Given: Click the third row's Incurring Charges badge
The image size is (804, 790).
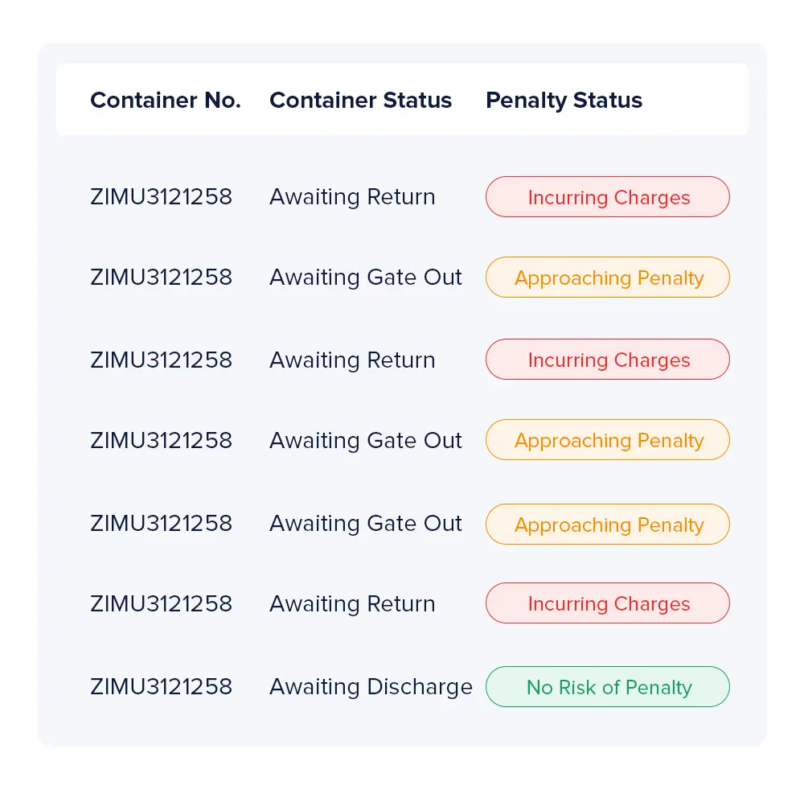Looking at the screenshot, I should coord(608,360).
